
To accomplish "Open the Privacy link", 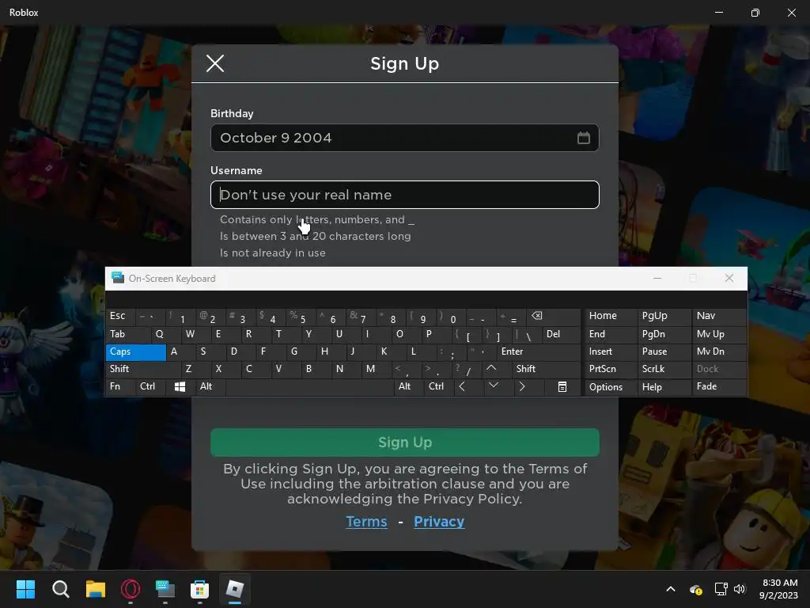I will [x=439, y=522].
